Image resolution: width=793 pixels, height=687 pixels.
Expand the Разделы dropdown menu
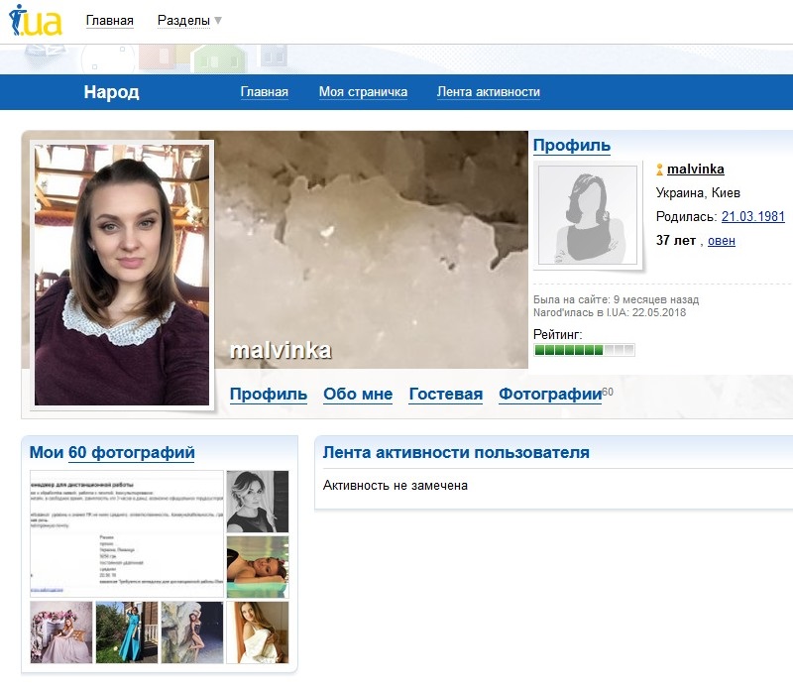[189, 21]
